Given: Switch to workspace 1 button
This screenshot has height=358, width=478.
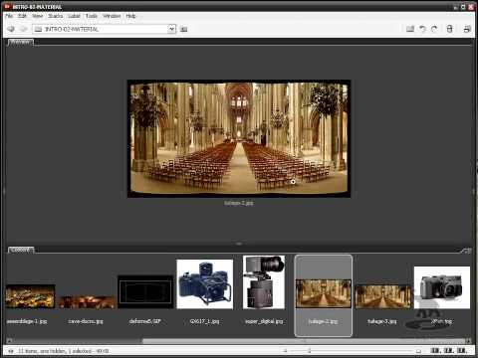Looking at the screenshot, I should (434, 350).
